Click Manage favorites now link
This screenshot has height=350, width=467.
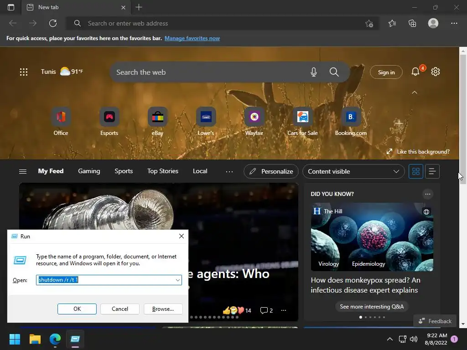point(192,38)
